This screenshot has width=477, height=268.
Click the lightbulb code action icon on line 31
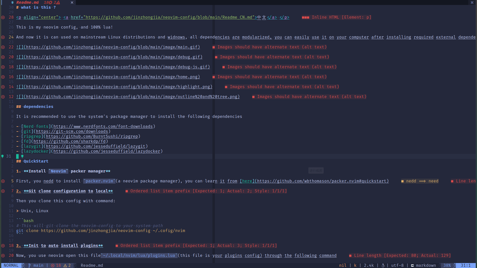coord(3,156)
